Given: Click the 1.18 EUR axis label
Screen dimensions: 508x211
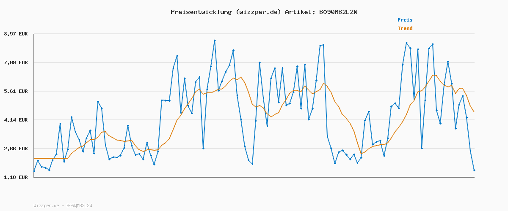Looking at the screenshot, I should pyautogui.click(x=15, y=177).
